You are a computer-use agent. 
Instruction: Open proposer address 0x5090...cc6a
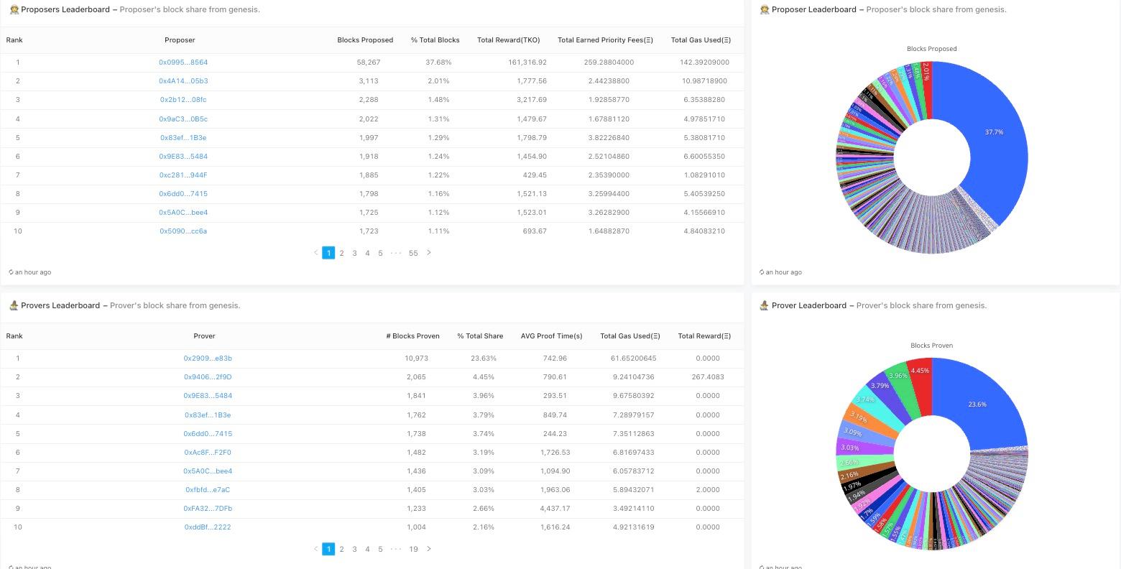[183, 231]
